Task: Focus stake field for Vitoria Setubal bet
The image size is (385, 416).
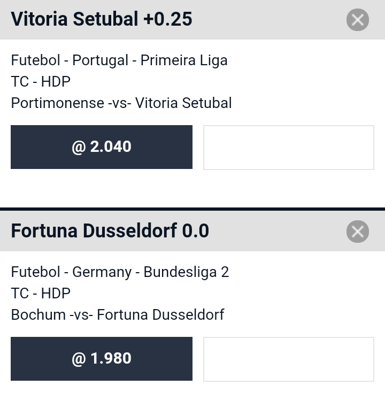Action: click(289, 148)
